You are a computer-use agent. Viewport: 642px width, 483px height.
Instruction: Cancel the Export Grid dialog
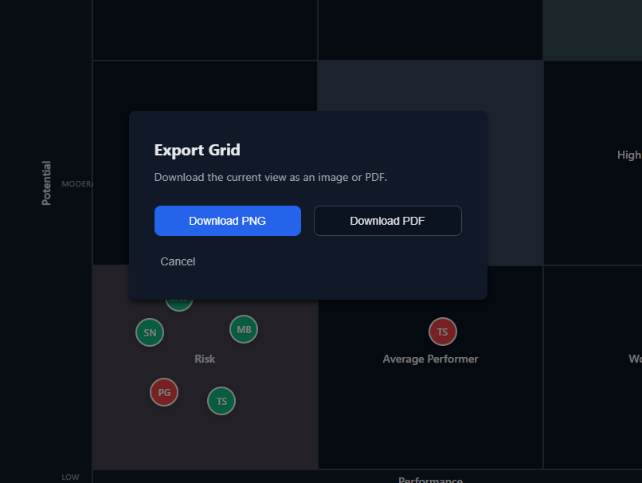click(x=178, y=261)
